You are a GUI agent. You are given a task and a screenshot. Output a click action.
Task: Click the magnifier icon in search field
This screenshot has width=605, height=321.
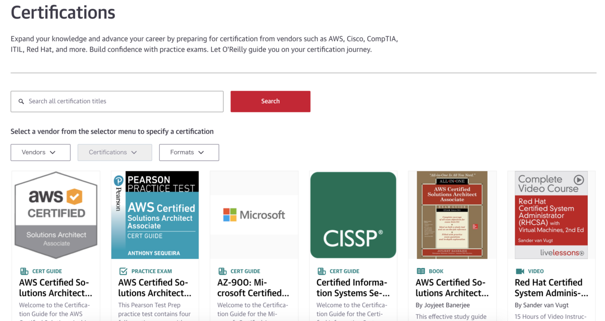(x=21, y=101)
